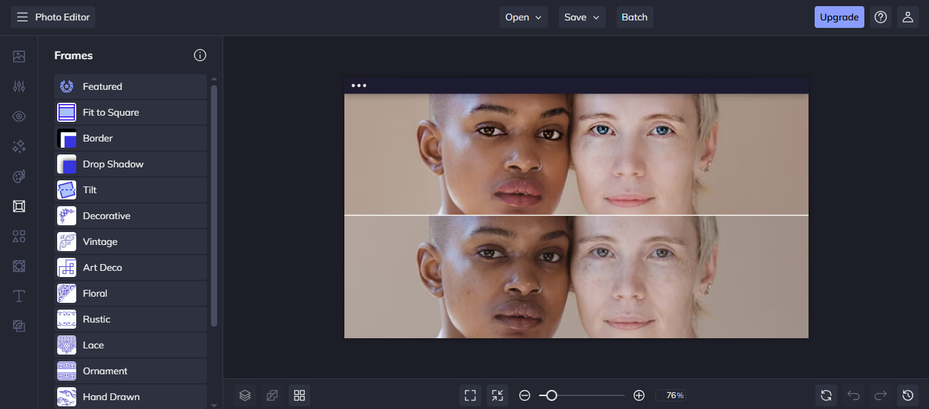Adjust the zoom level slider

(550, 395)
